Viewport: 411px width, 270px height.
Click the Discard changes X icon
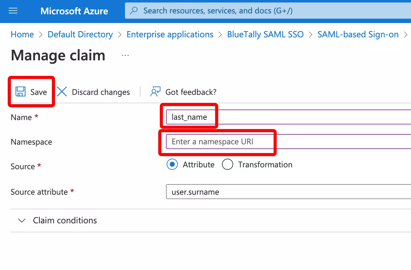pos(62,92)
